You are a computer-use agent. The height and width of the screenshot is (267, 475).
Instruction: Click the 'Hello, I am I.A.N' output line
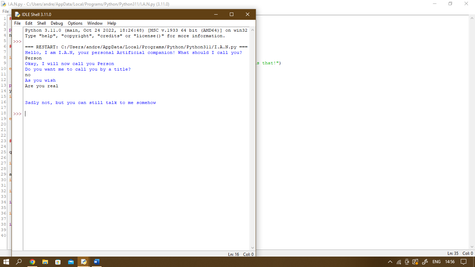tap(134, 52)
